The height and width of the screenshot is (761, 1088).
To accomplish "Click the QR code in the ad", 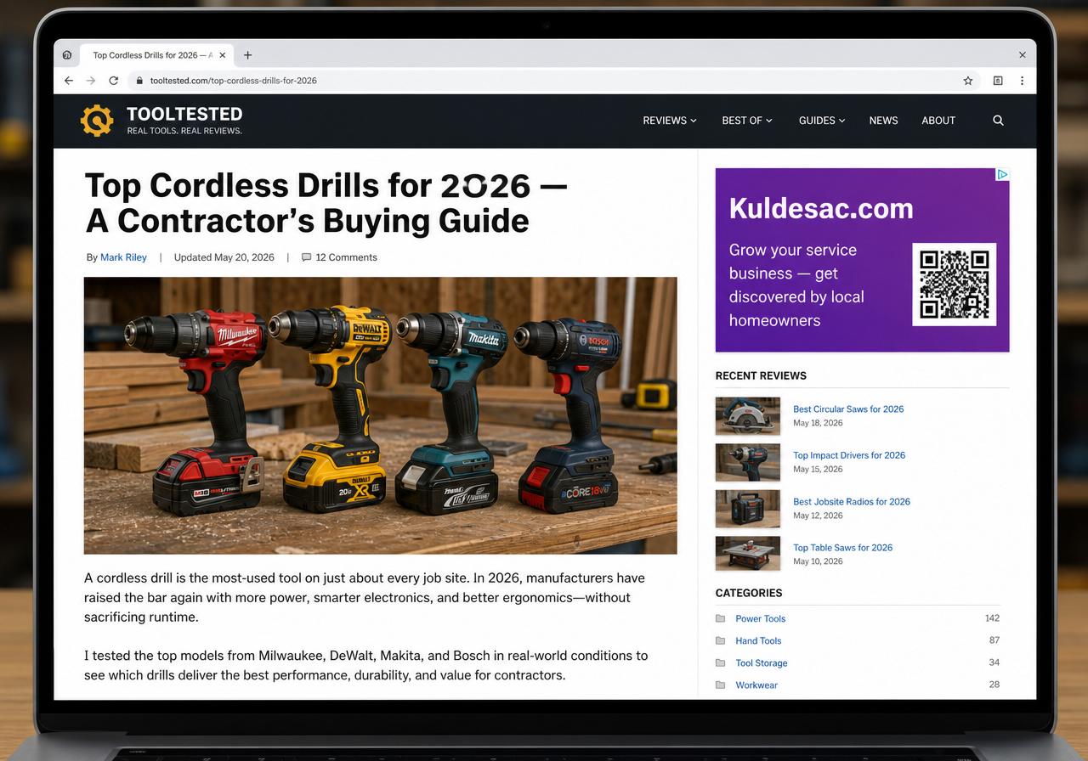I will (954, 285).
